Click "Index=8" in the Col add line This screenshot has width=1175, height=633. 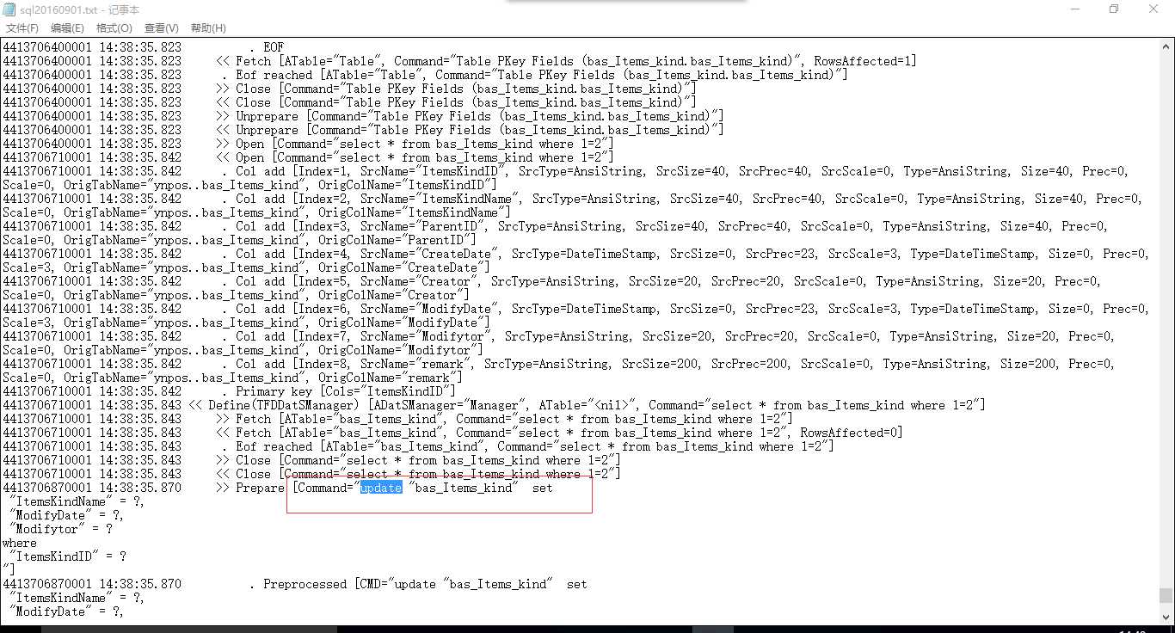tap(325, 364)
